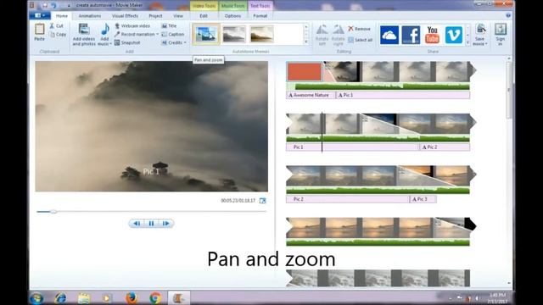Click the storyboard vertical scrollbar

click(x=509, y=90)
